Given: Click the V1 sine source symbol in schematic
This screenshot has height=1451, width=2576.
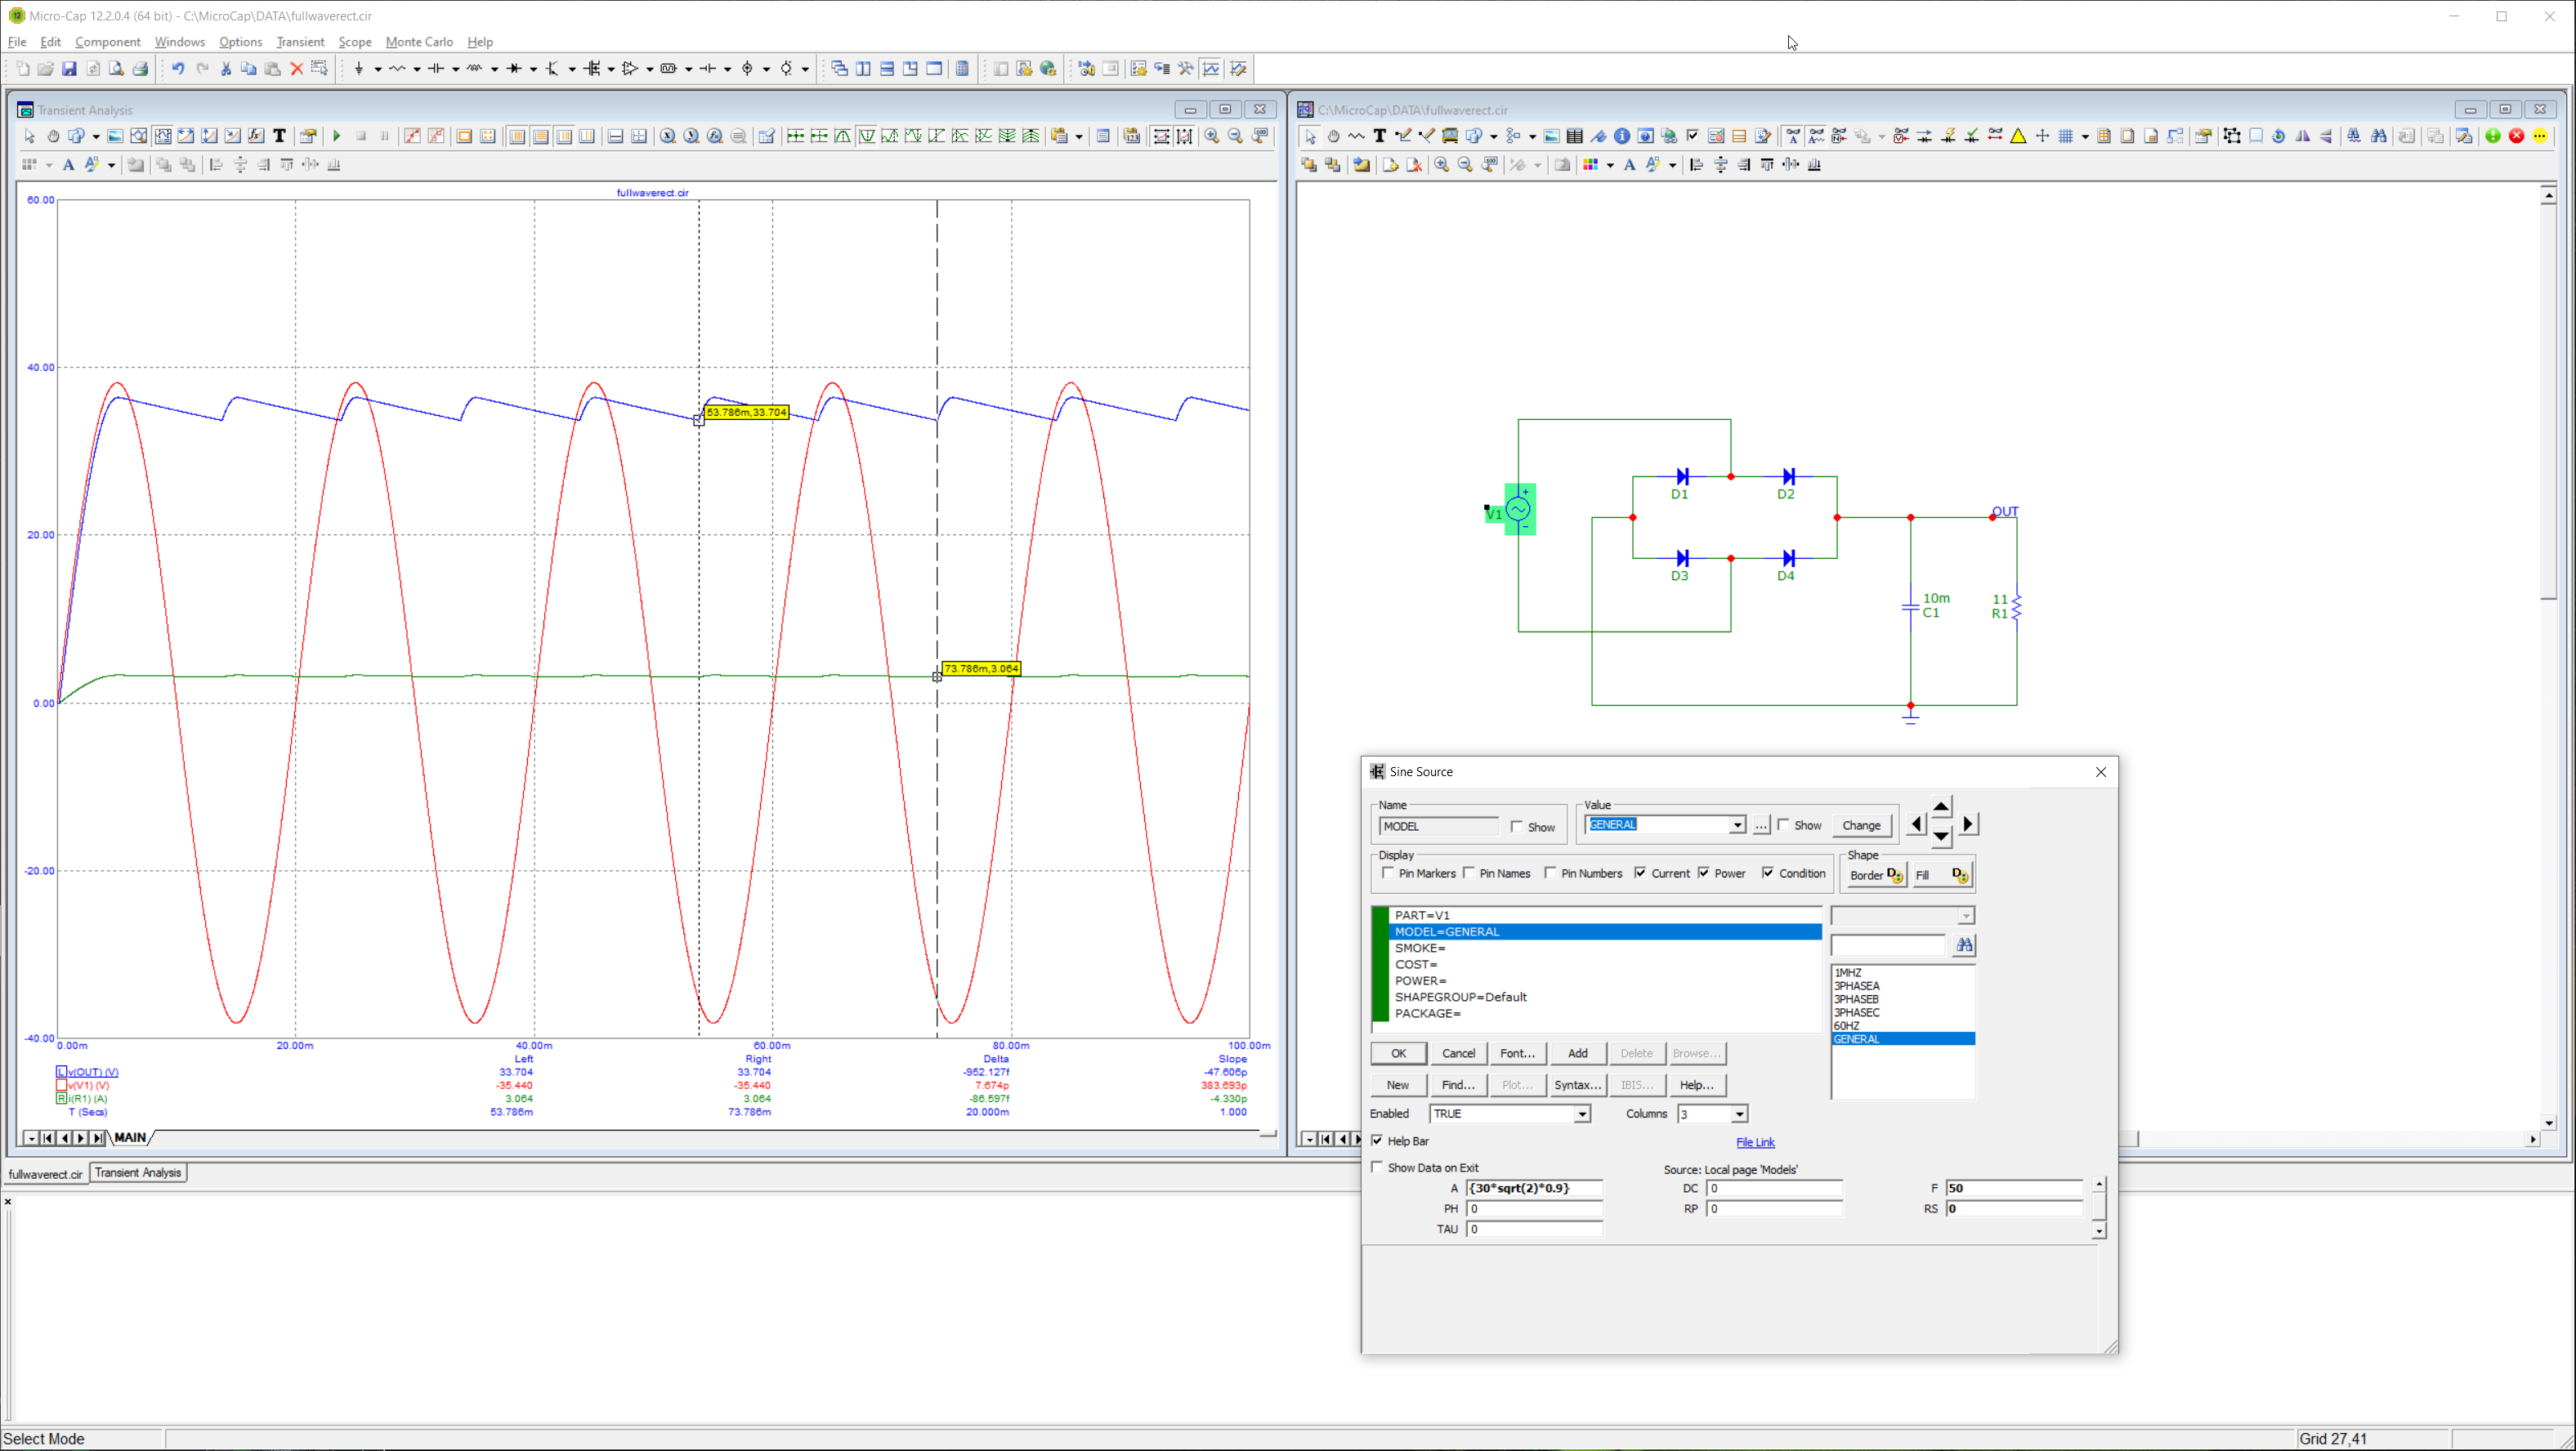Looking at the screenshot, I should [1519, 509].
